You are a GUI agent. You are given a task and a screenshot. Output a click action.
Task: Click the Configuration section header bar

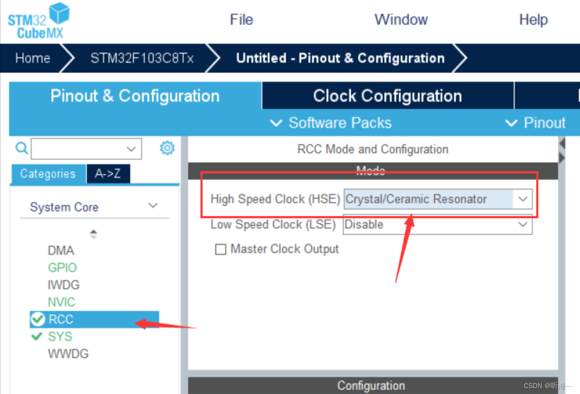tap(373, 385)
